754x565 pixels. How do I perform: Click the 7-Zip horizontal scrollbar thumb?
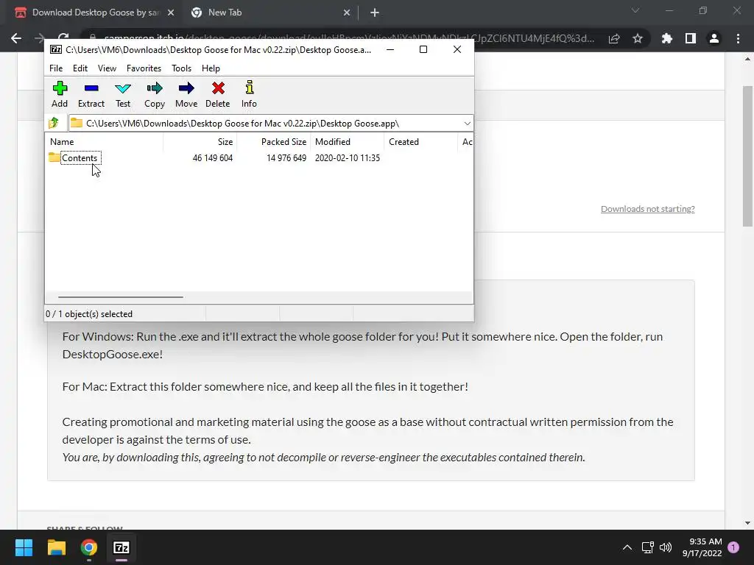click(120, 297)
